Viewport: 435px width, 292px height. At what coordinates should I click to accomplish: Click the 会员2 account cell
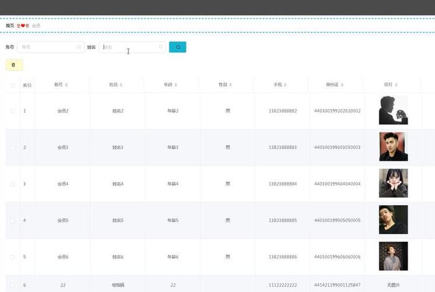pos(63,111)
